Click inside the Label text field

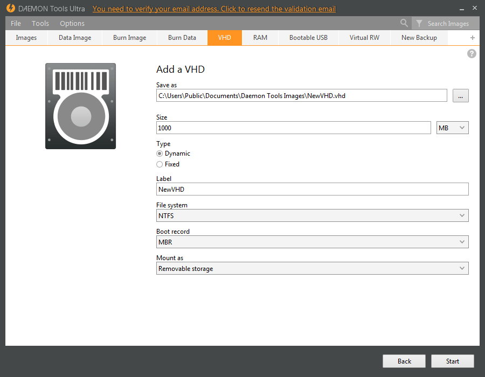click(x=313, y=189)
